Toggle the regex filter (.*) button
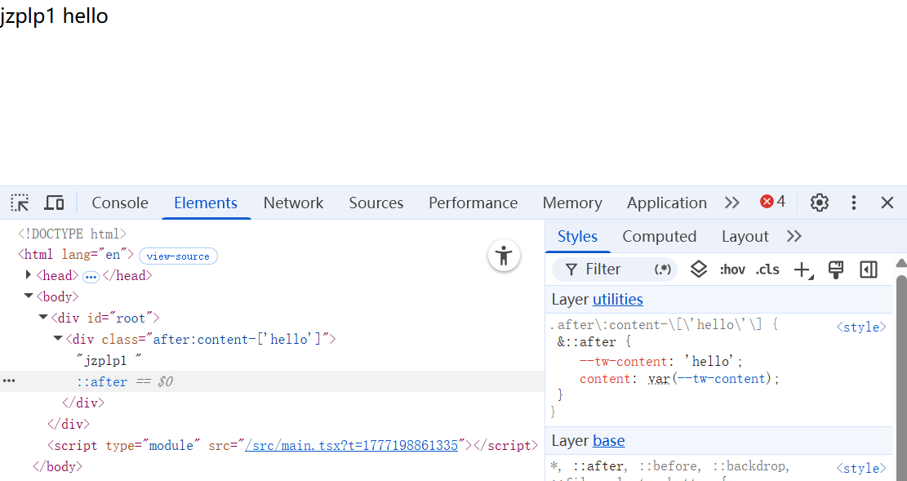Screen dimensions: 907x481 tap(662, 269)
